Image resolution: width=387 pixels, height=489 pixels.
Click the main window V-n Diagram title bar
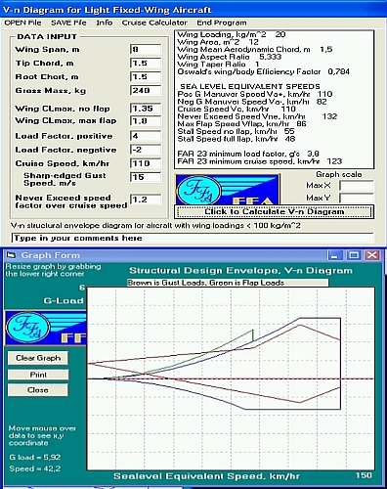[193, 10]
